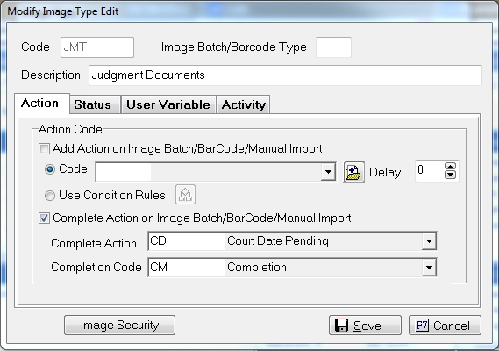
Task: Open the Complete Action dropdown arrow
Action: tap(429, 241)
